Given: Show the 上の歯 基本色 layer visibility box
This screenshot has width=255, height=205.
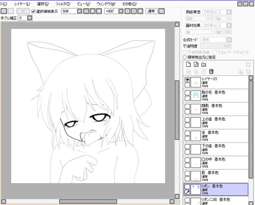Looking at the screenshot, I should click(x=187, y=120).
